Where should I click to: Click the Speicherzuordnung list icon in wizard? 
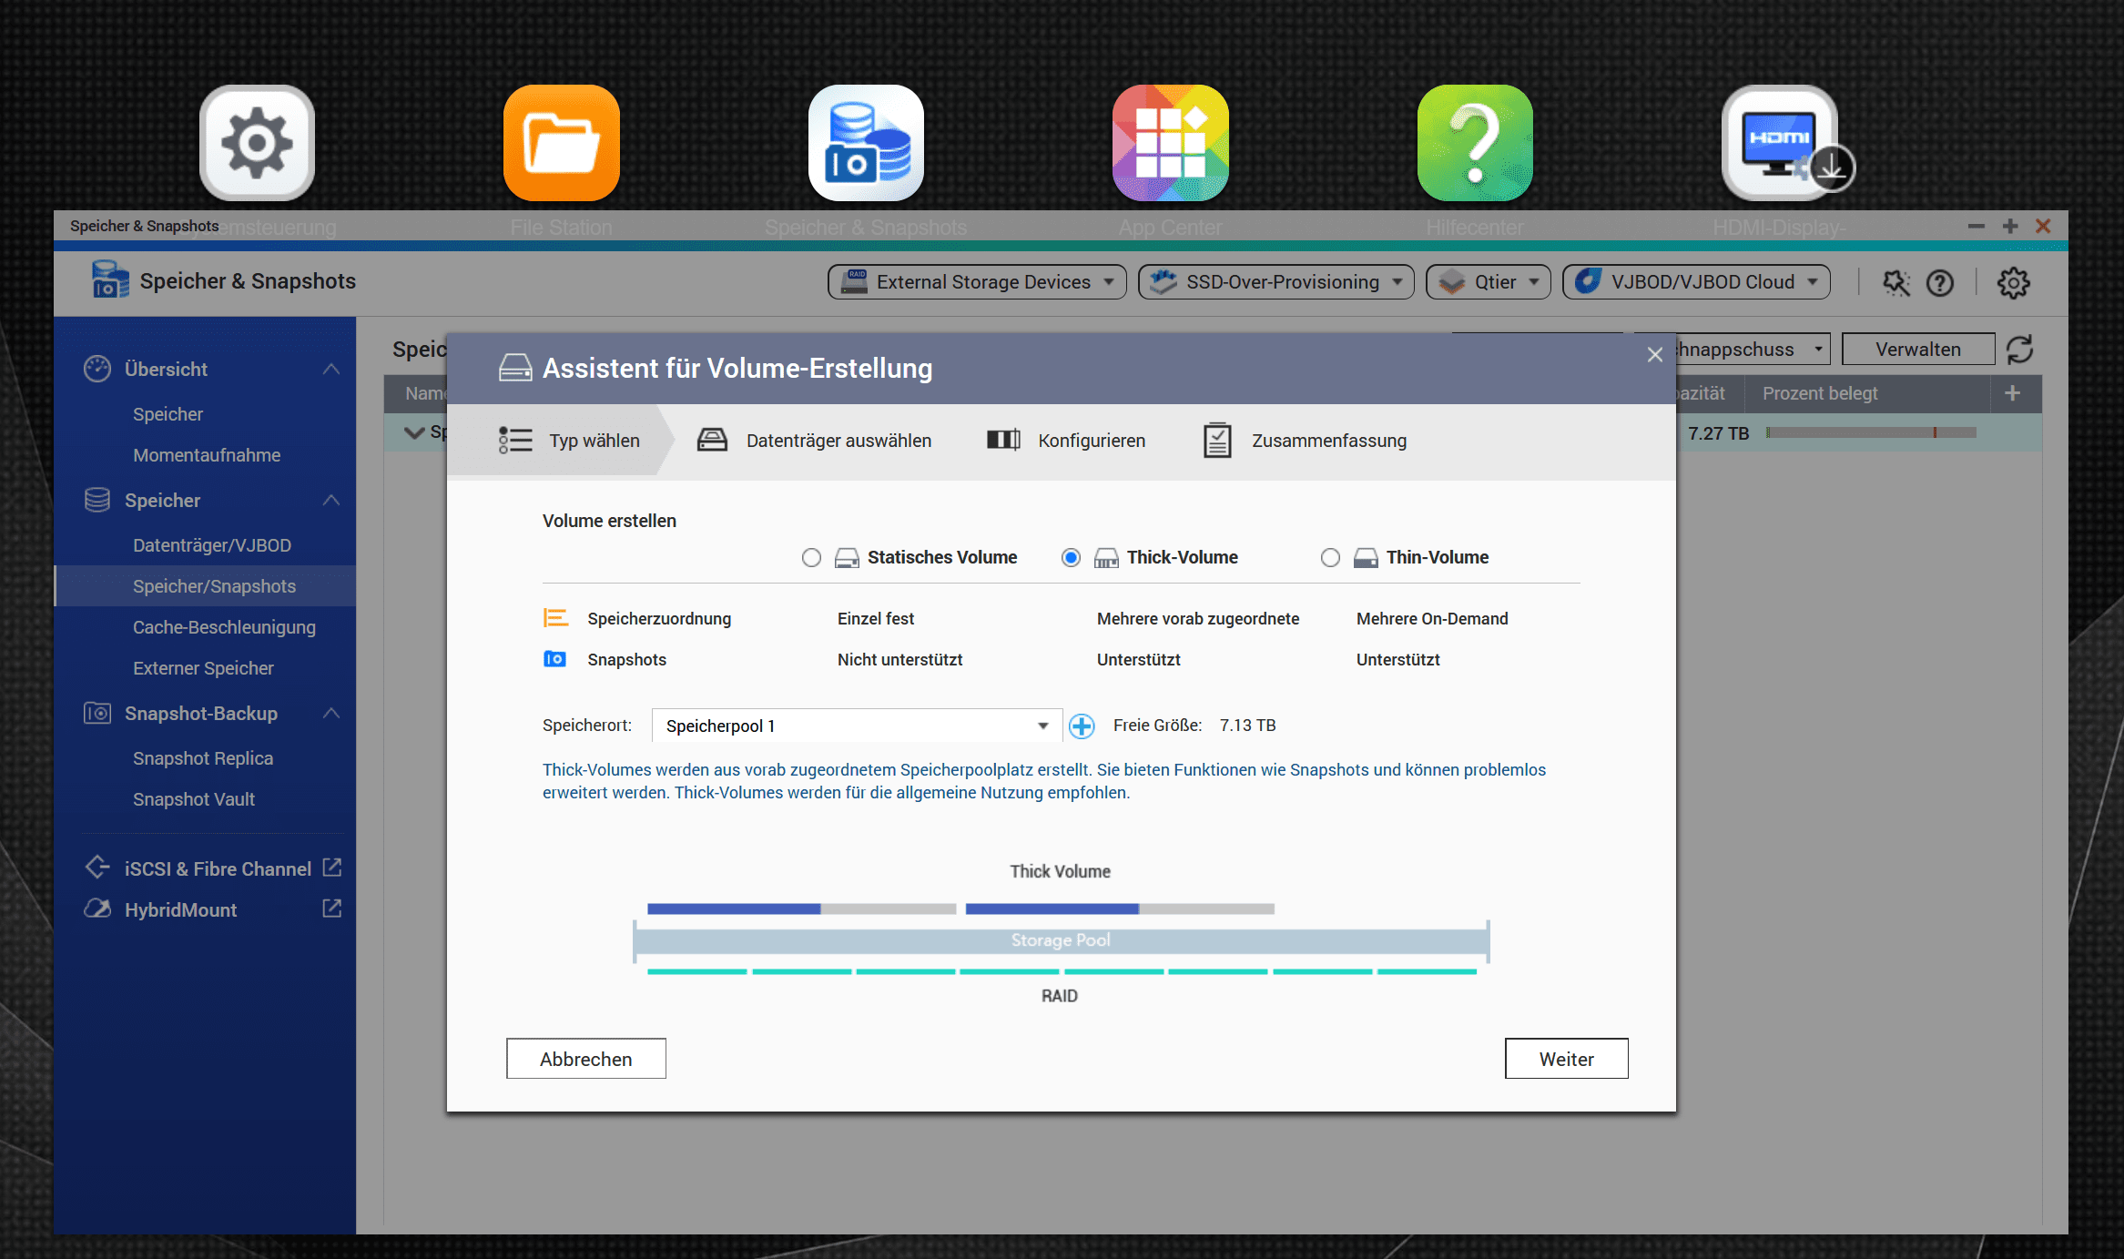[555, 618]
